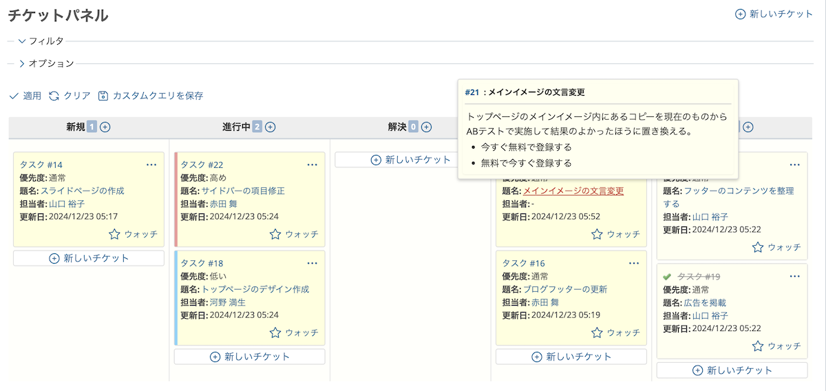Open the three-dot menu on タスク #19
Viewport: 826px width, 391px height.
[795, 276]
